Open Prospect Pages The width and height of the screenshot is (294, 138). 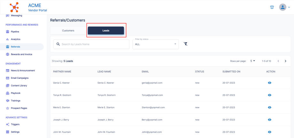[x=19, y=108]
